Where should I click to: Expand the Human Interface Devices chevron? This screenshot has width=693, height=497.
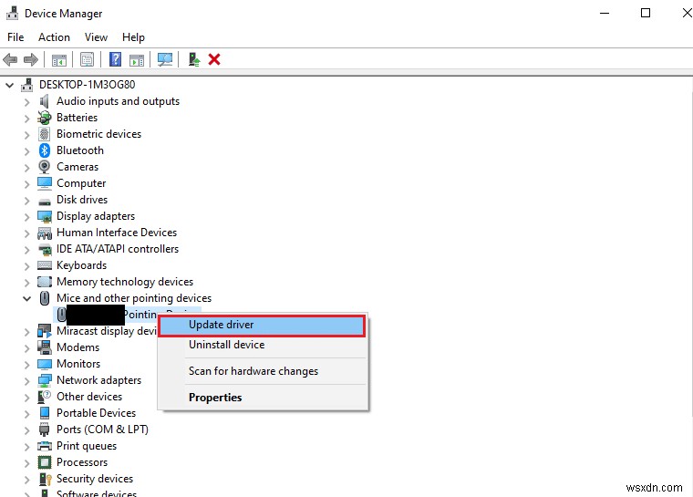tap(27, 233)
